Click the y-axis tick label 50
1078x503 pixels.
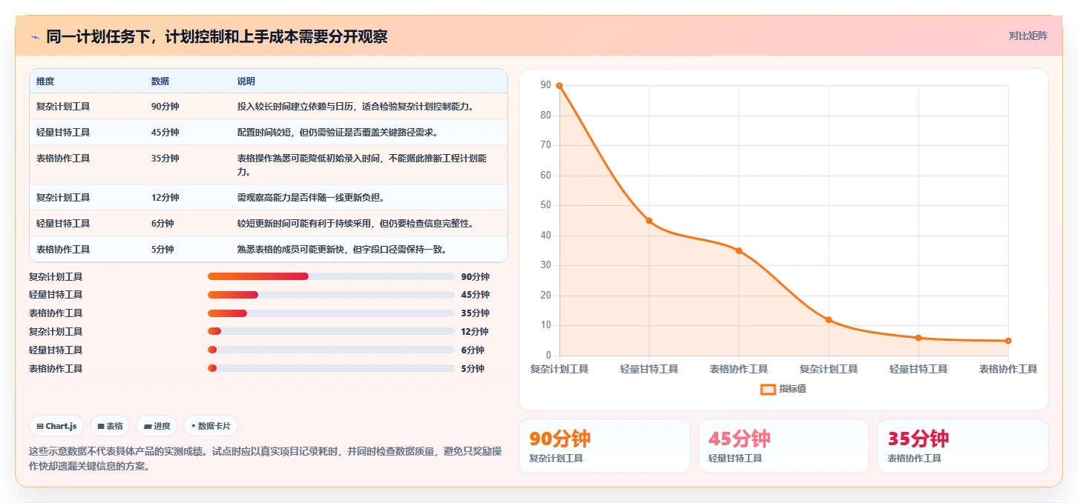coord(546,205)
